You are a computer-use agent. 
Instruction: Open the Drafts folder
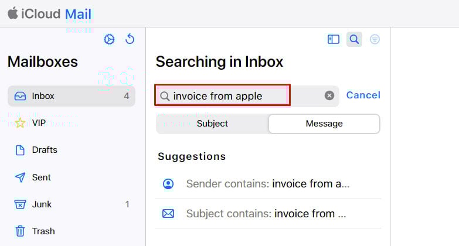click(45, 150)
